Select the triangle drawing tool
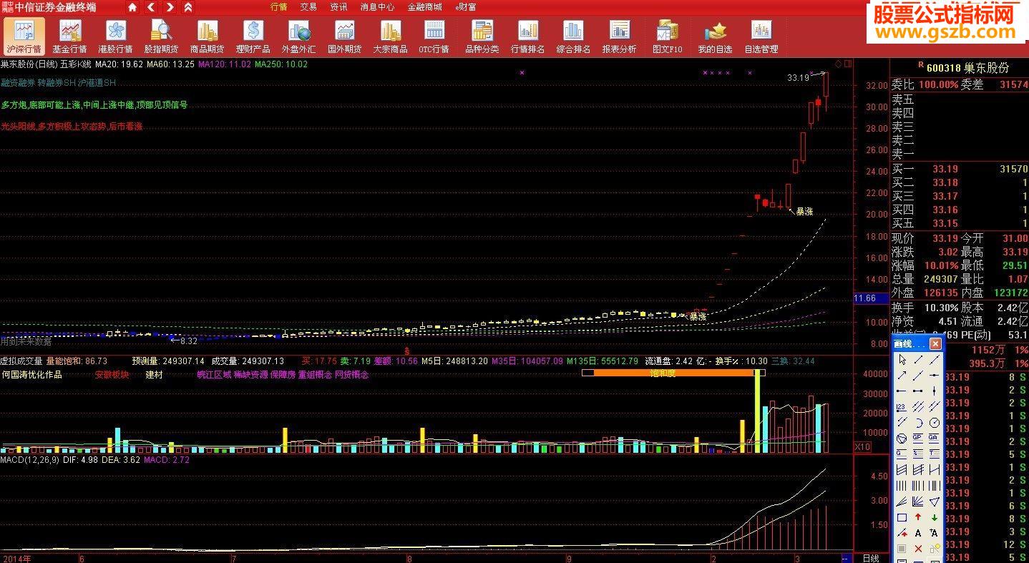This screenshot has width=1029, height=563. point(935,501)
